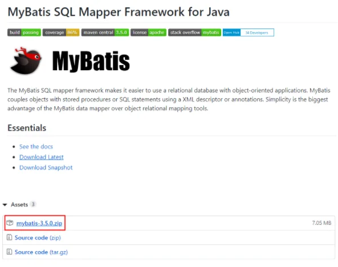Collapse the Assets section triangle
Image resolution: width=338 pixels, height=267 pixels.
pyautogui.click(x=5, y=205)
